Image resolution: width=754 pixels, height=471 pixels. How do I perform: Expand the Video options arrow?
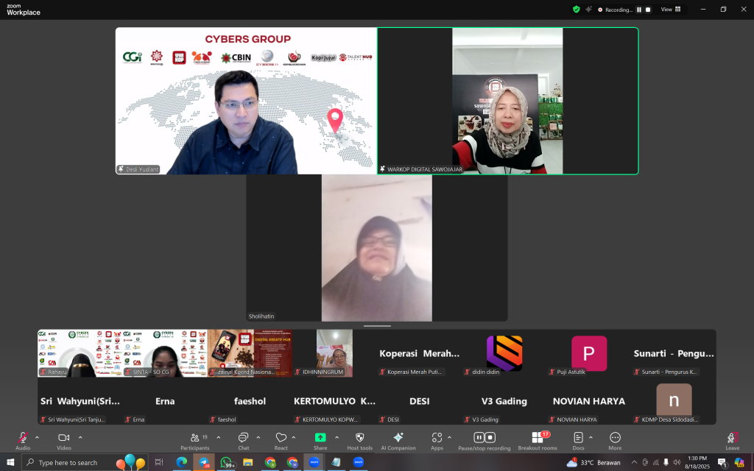click(80, 437)
